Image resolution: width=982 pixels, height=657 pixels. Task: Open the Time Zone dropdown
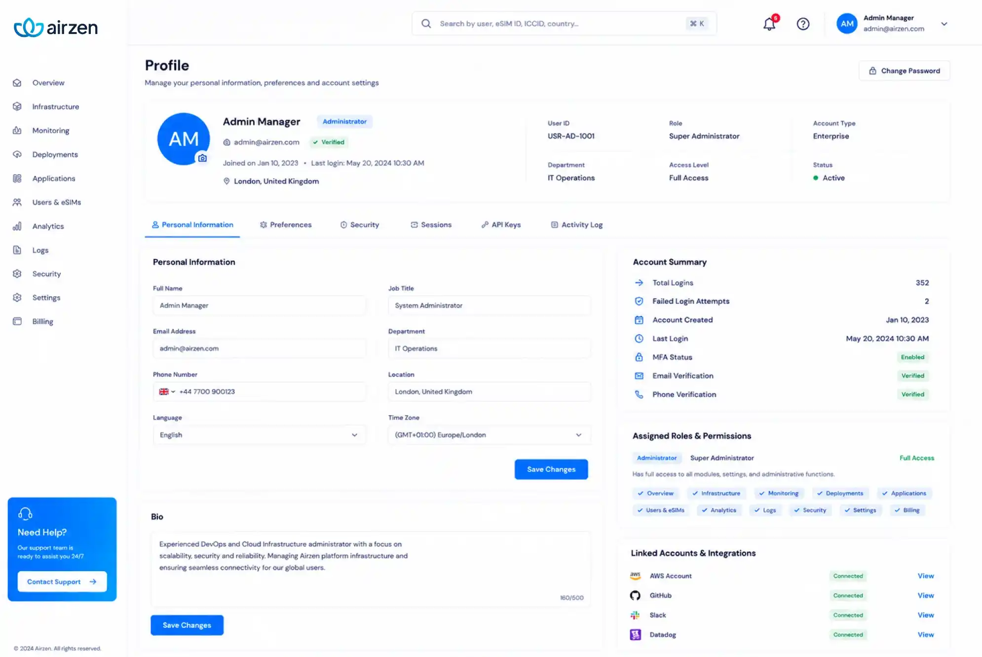pos(489,435)
